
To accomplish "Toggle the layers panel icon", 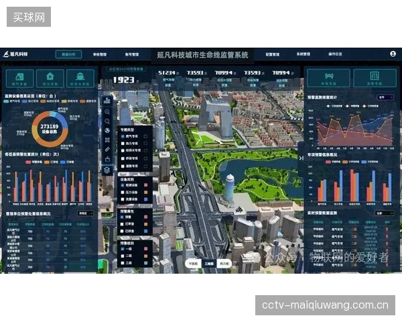I will click(x=107, y=170).
